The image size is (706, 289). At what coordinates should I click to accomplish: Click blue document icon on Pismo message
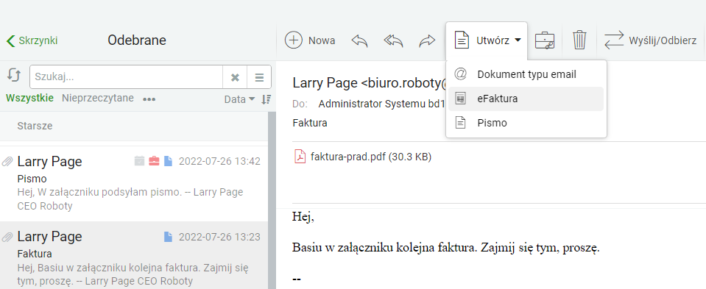point(169,161)
